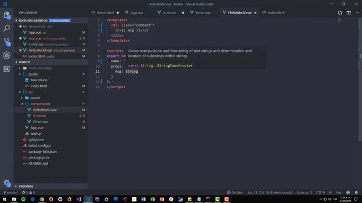Split the editor to the right
Viewport: 362px width, 203px height.
pyautogui.click(x=348, y=12)
